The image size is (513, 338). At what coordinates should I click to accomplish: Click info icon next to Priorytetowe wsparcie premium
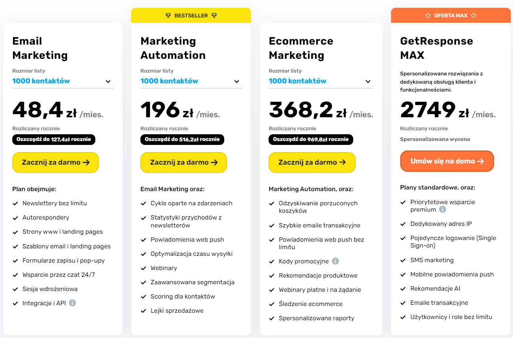coord(443,209)
